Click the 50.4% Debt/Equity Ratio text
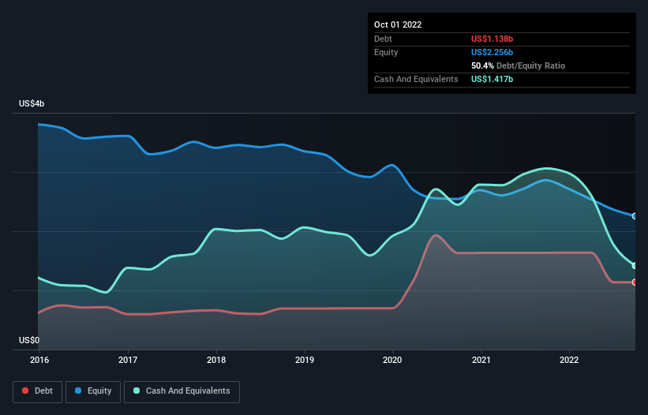Viewport: 648px width, 415px height. pyautogui.click(x=518, y=65)
